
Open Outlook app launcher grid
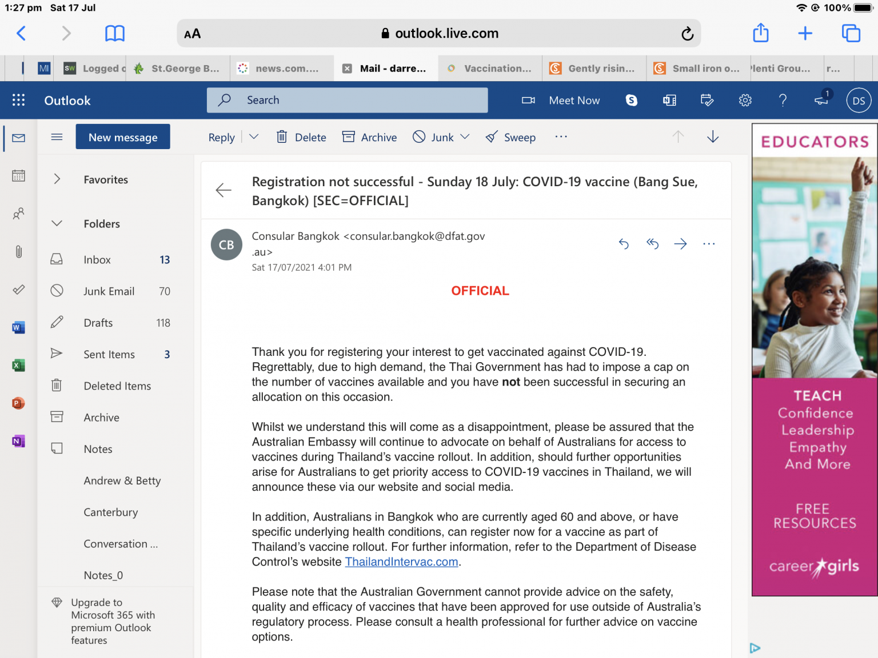pos(19,100)
